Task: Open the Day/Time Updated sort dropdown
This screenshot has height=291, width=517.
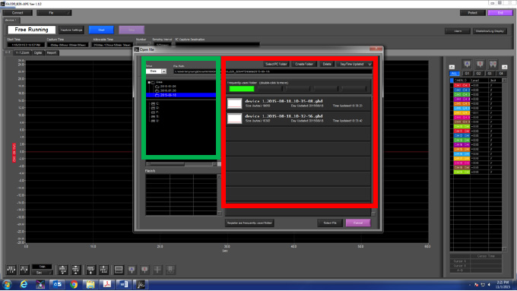Action: tap(354, 64)
